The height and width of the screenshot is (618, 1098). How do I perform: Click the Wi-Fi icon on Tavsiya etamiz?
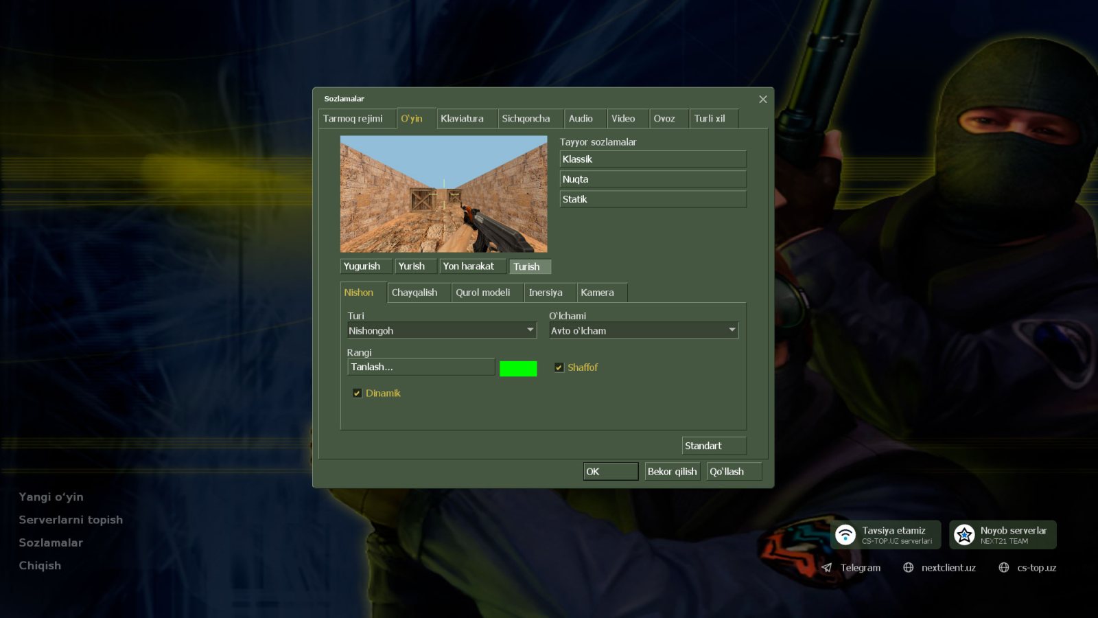845,535
